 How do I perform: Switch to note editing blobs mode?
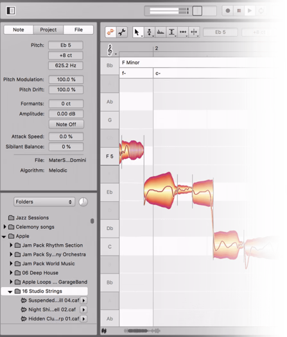tap(110, 32)
